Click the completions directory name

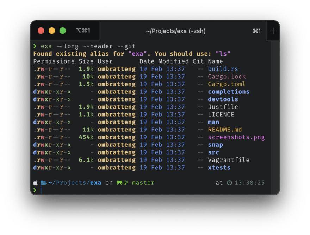pos(229,92)
